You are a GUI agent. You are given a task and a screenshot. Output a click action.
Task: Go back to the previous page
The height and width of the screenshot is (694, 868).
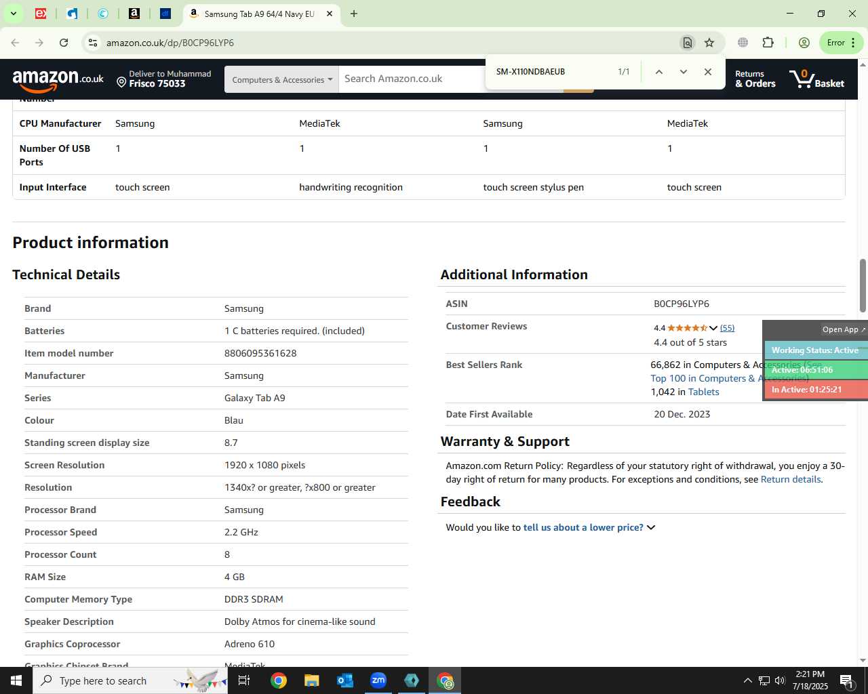15,43
